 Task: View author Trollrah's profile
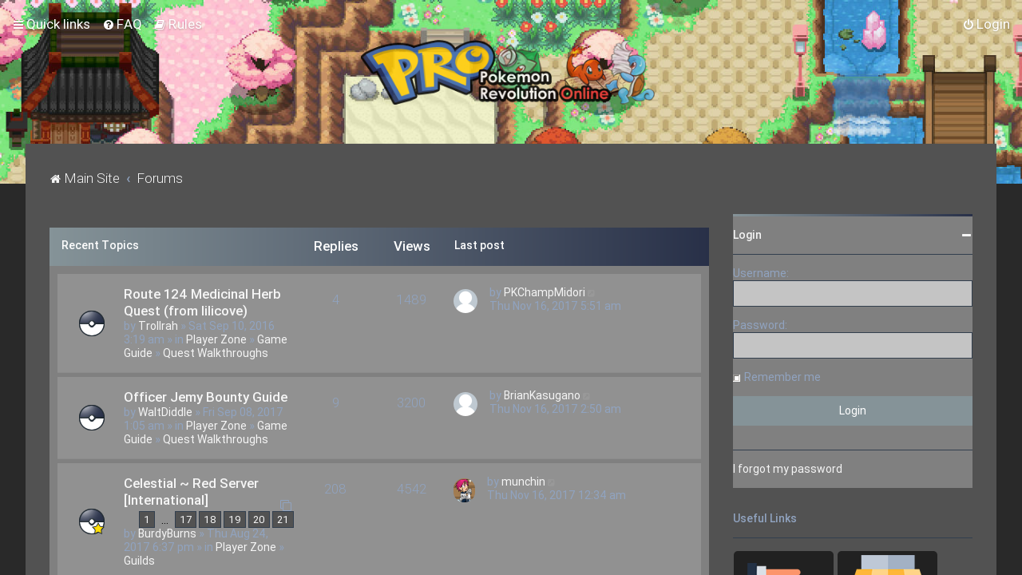[x=158, y=326]
